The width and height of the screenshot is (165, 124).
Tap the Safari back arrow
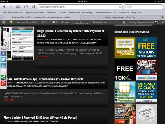(x=4, y=7)
